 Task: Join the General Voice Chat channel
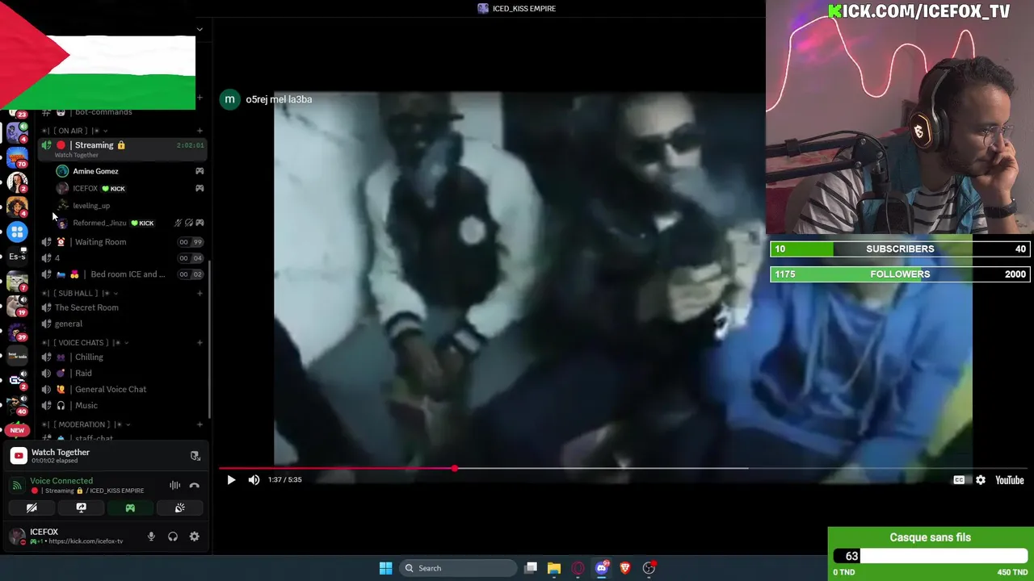point(121,389)
